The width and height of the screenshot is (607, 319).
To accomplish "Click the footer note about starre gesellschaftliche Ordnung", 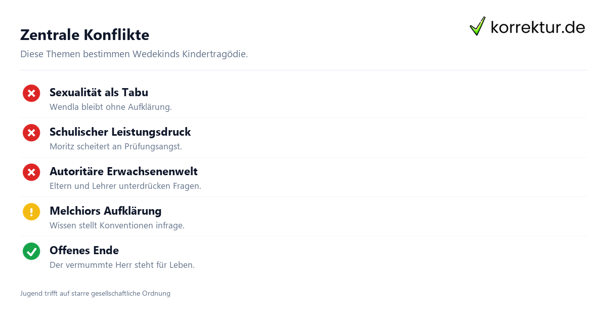I will tap(95, 294).
